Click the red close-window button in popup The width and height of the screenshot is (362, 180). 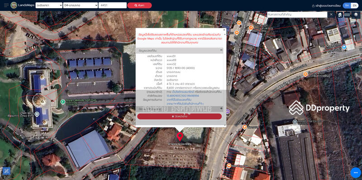tap(179, 117)
